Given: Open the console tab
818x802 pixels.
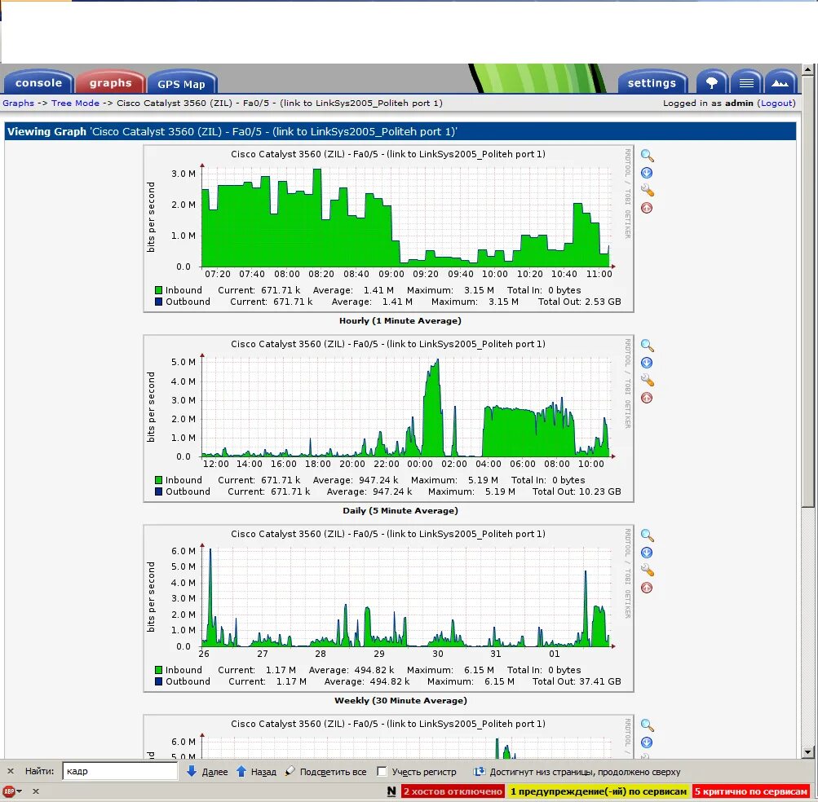Looking at the screenshot, I should tap(38, 82).
